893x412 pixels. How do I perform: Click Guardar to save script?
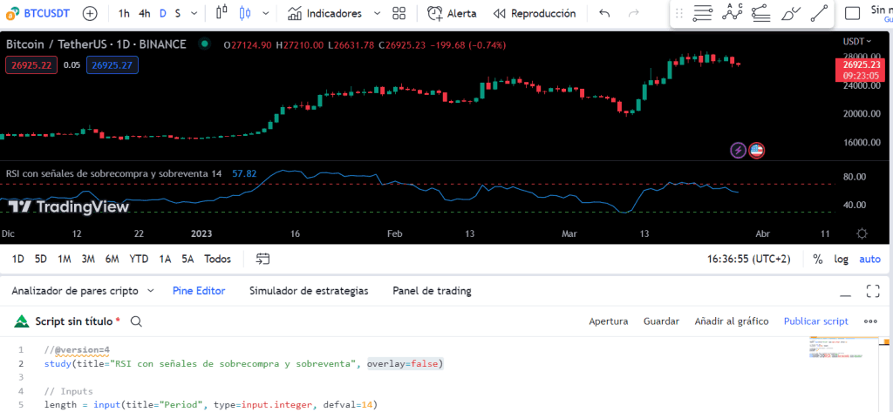[x=661, y=321]
